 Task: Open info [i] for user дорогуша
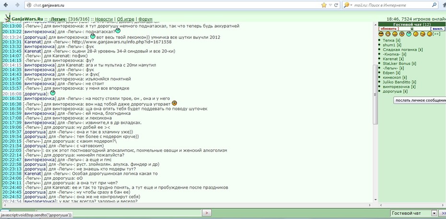pos(405,91)
